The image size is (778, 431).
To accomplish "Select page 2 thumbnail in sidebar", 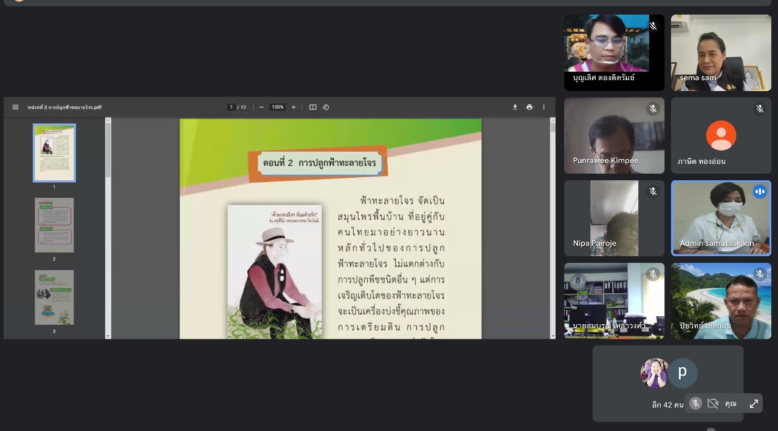I will (54, 225).
